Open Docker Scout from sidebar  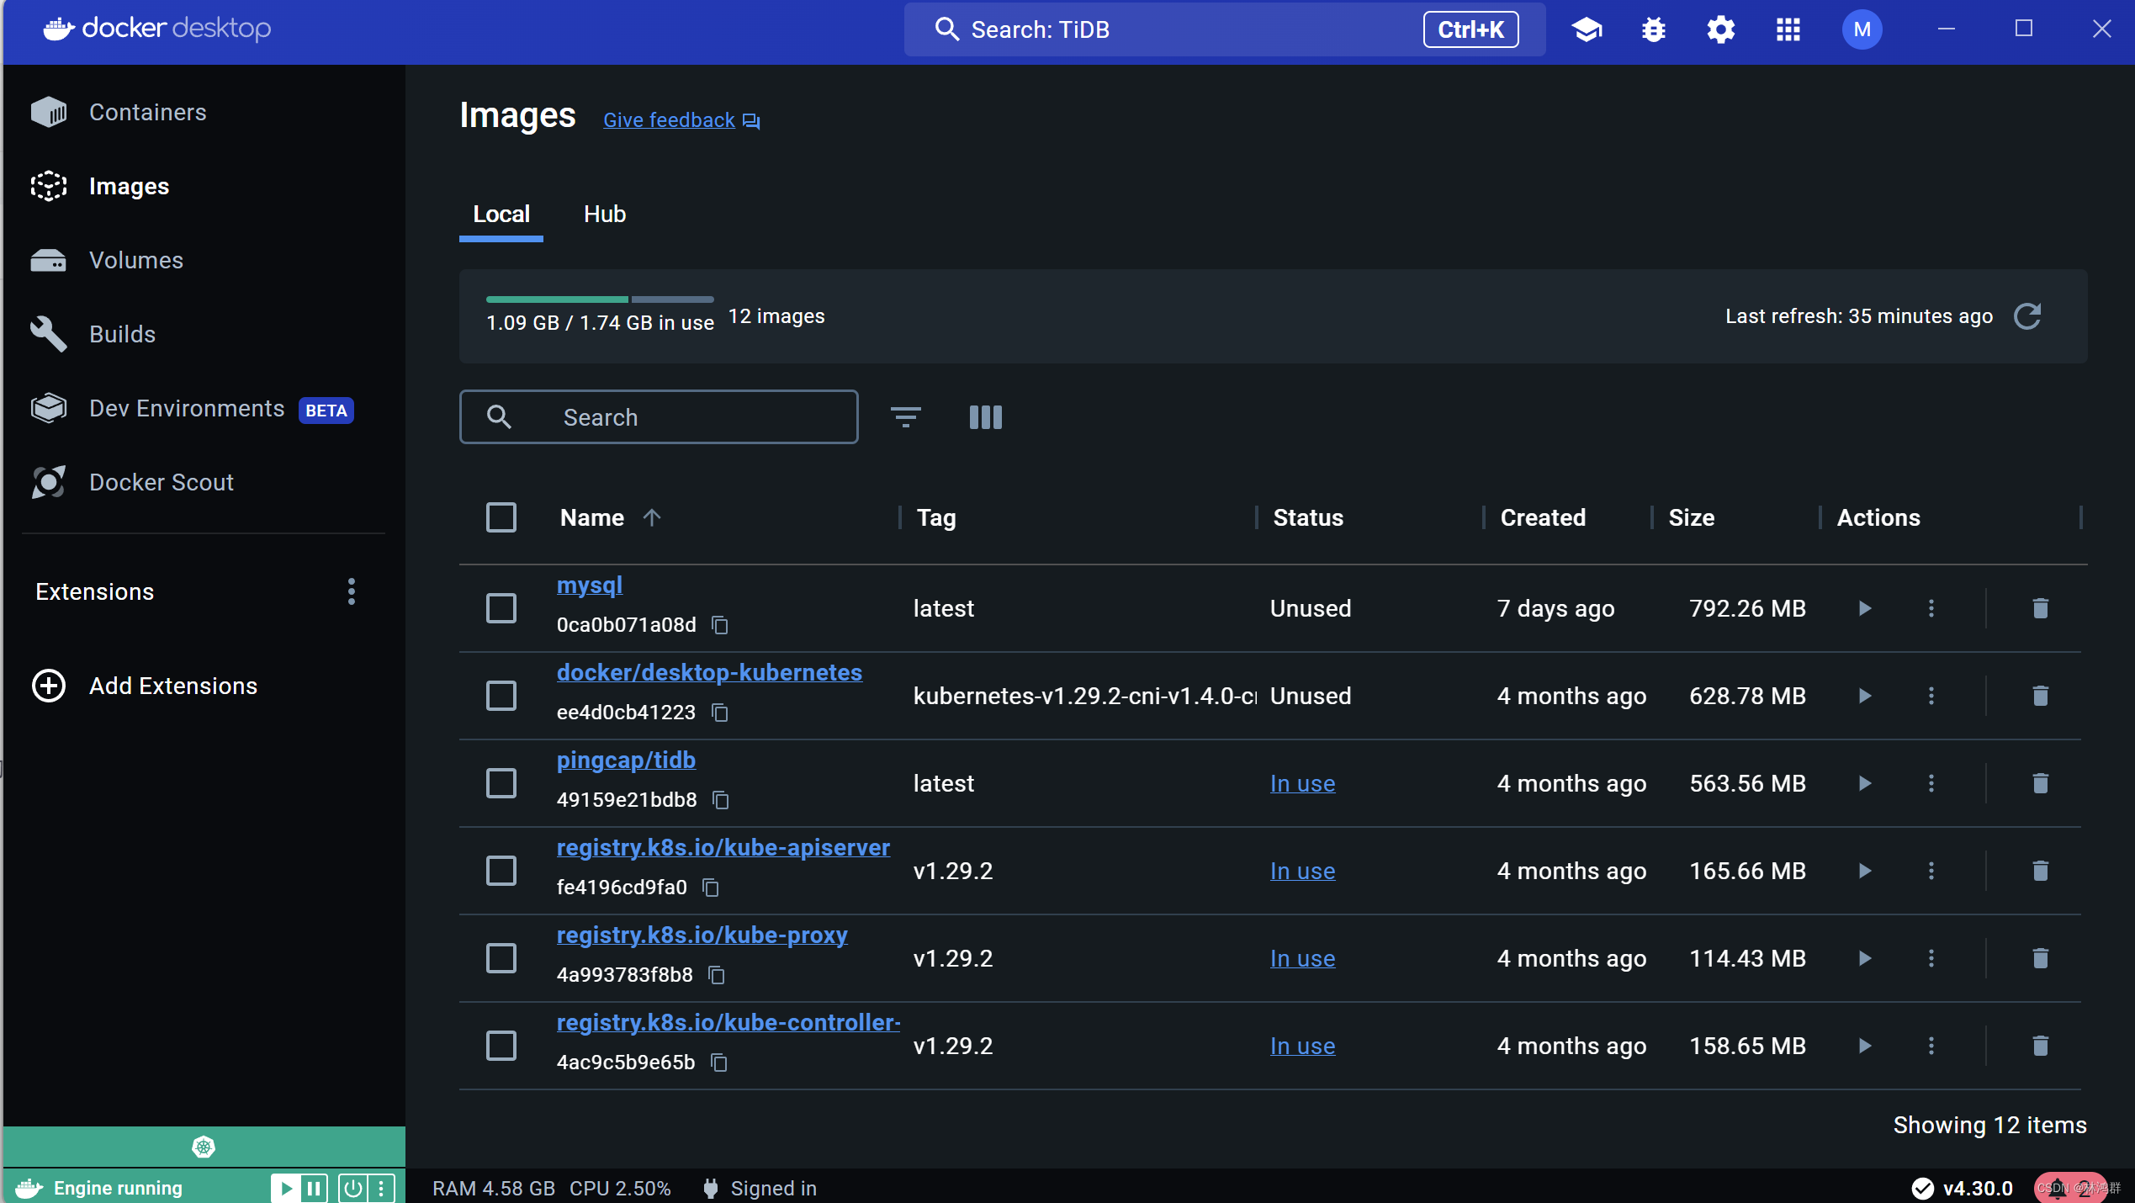161,482
